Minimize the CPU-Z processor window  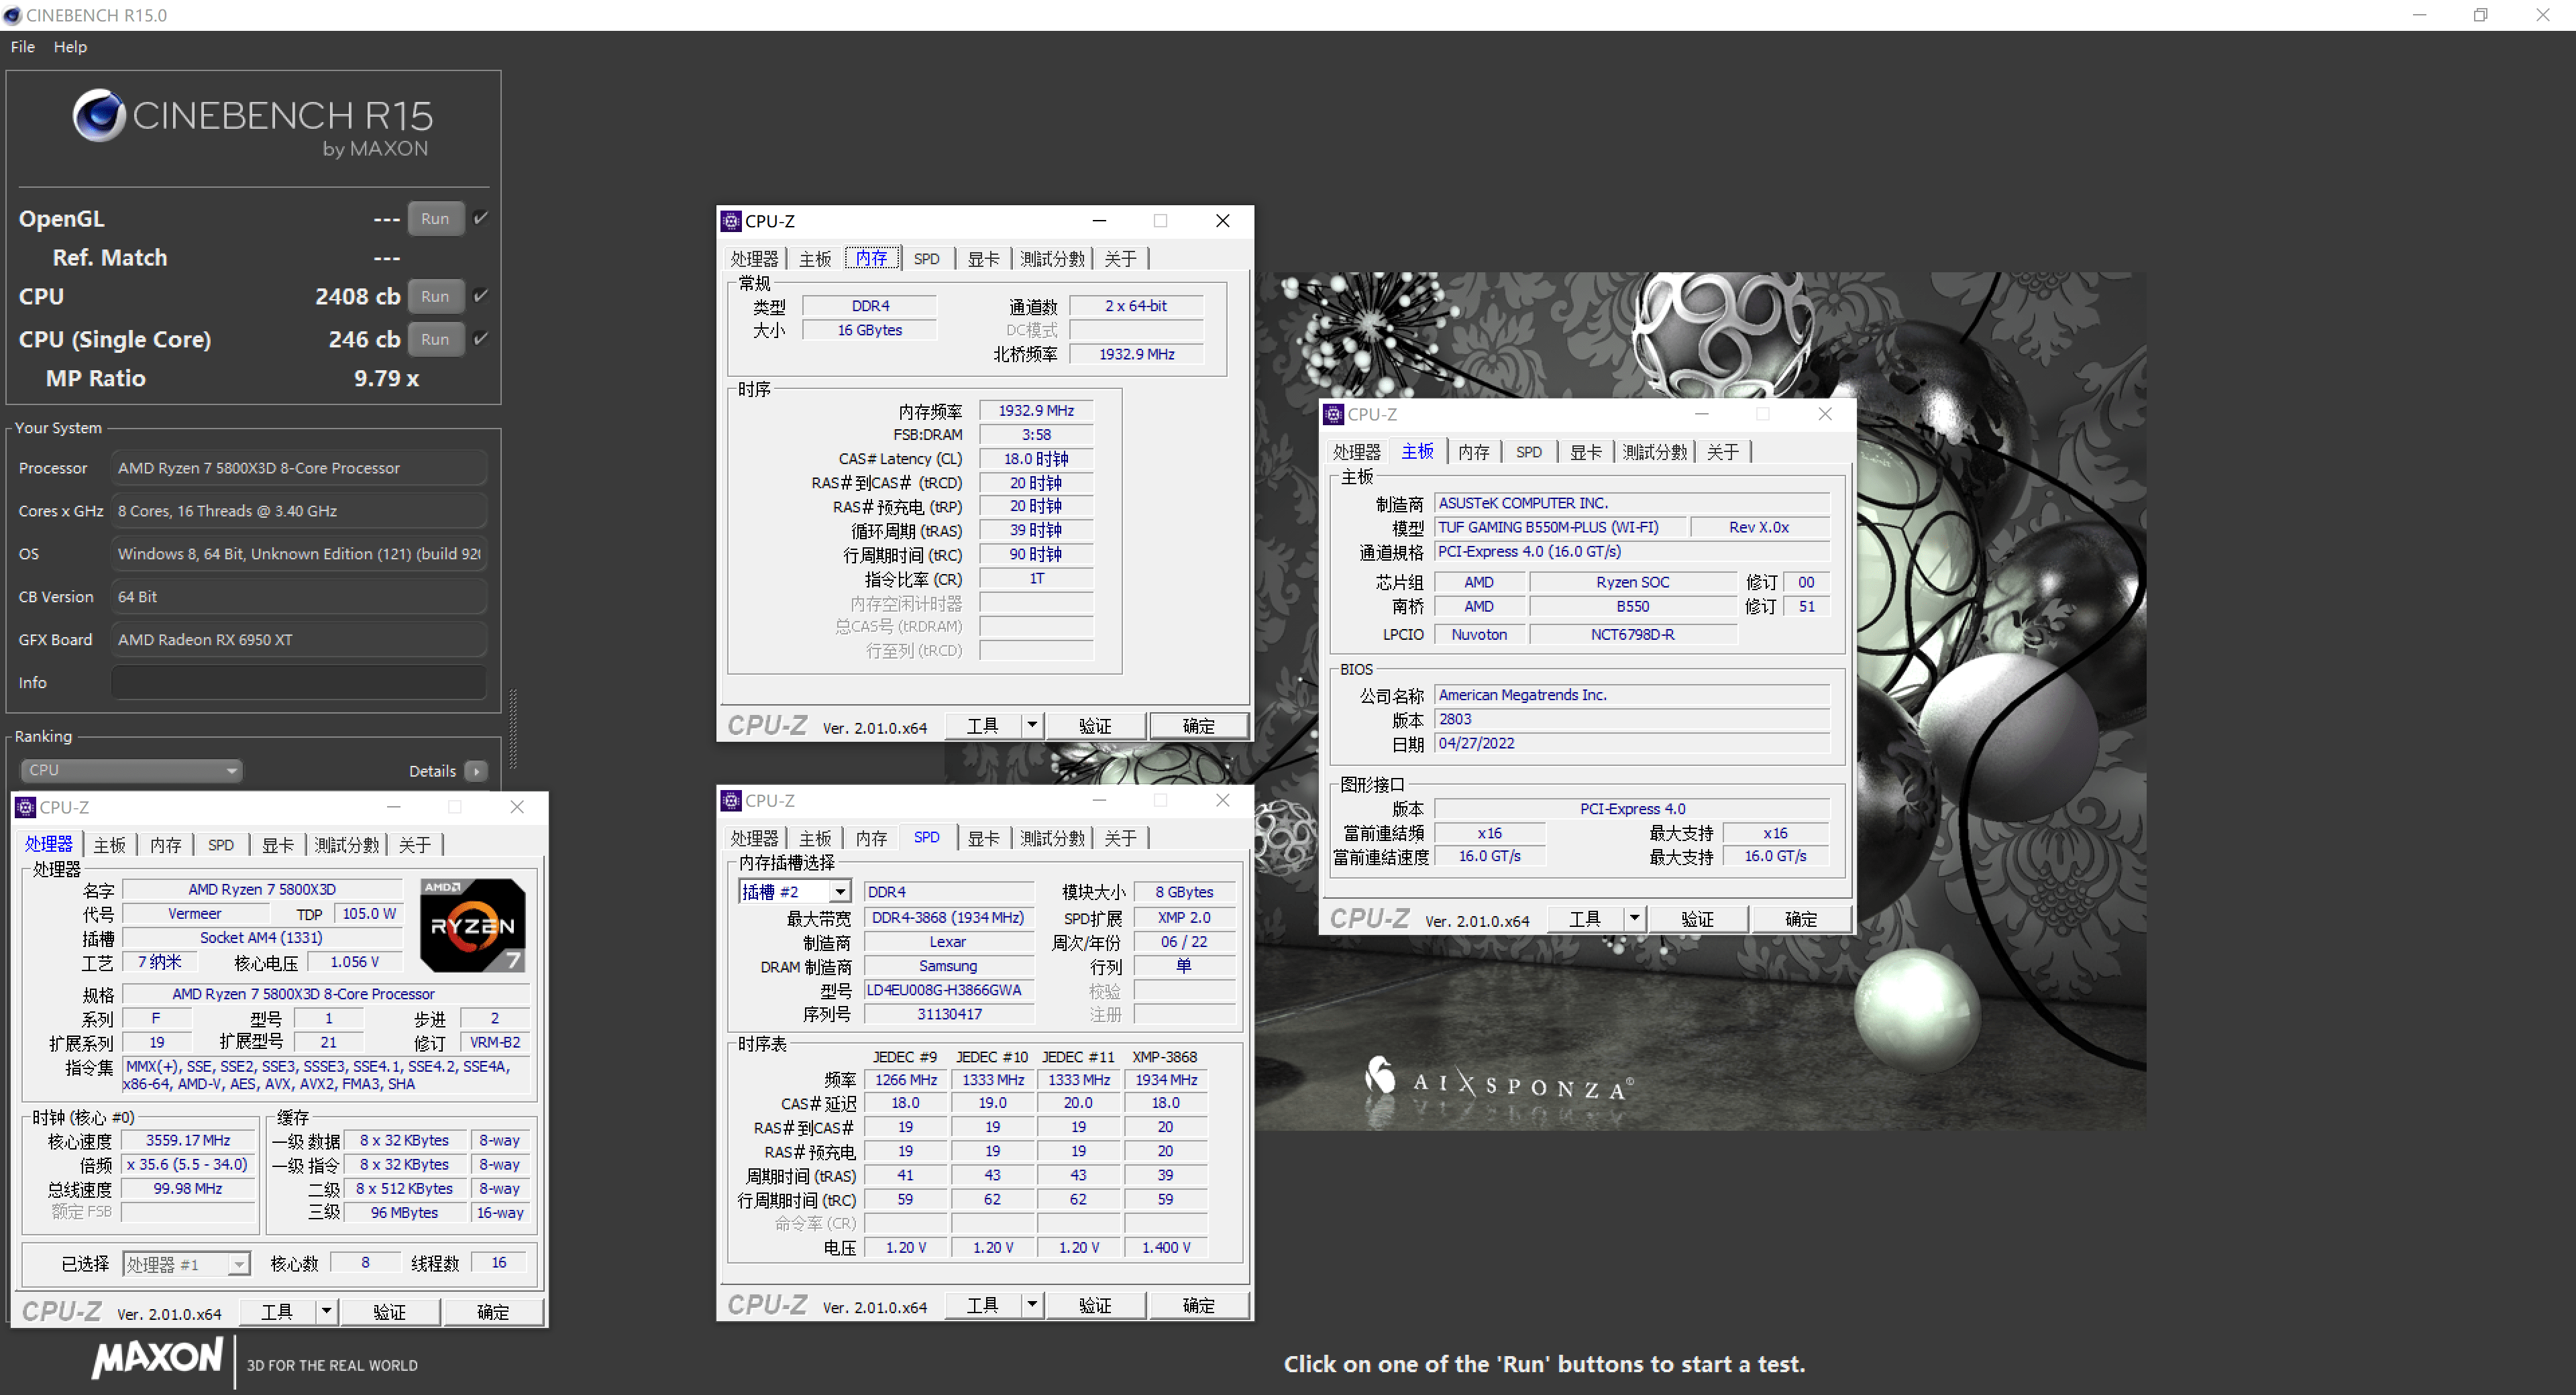(x=394, y=807)
